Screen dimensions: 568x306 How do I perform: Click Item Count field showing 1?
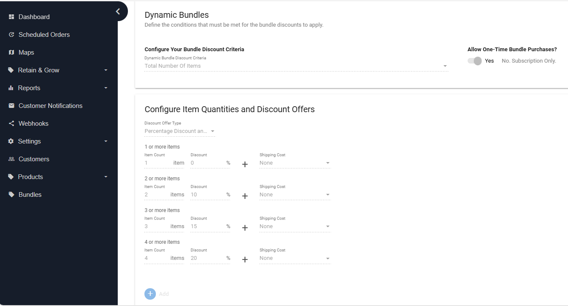click(x=164, y=163)
